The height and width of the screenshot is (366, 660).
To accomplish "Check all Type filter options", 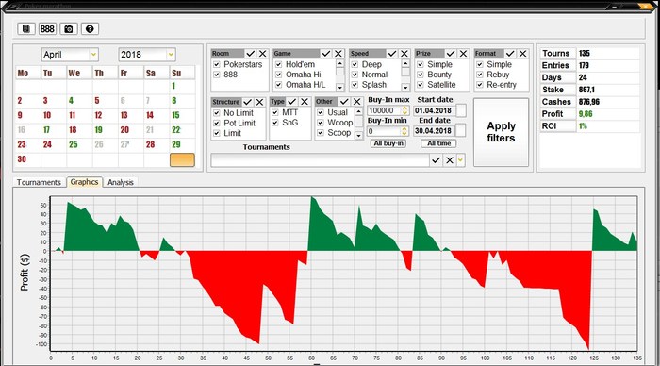I will (x=292, y=102).
